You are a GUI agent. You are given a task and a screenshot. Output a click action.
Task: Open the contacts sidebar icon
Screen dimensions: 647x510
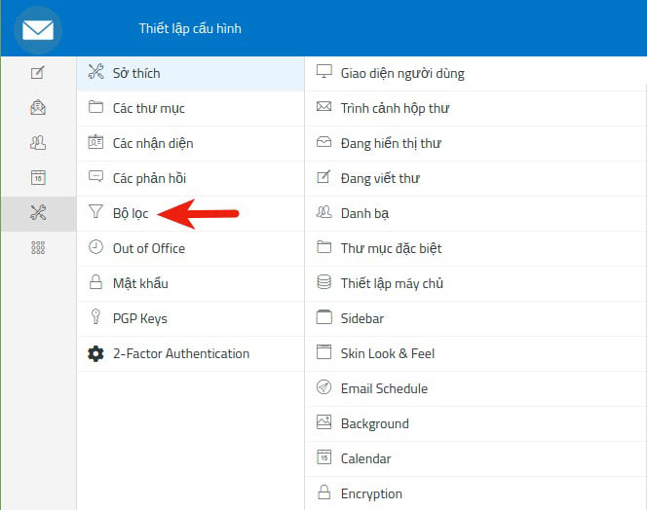(x=38, y=143)
